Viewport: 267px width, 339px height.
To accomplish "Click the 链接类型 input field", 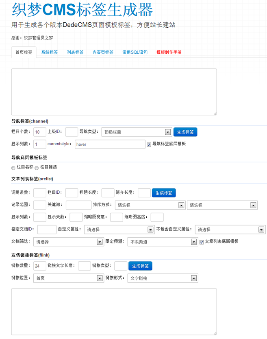I will [x=121, y=266].
